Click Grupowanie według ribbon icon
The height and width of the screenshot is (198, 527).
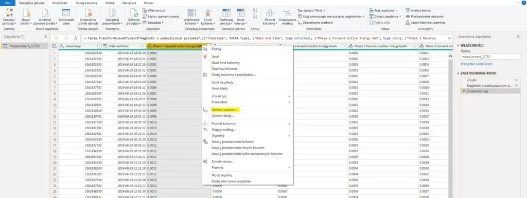287,13
